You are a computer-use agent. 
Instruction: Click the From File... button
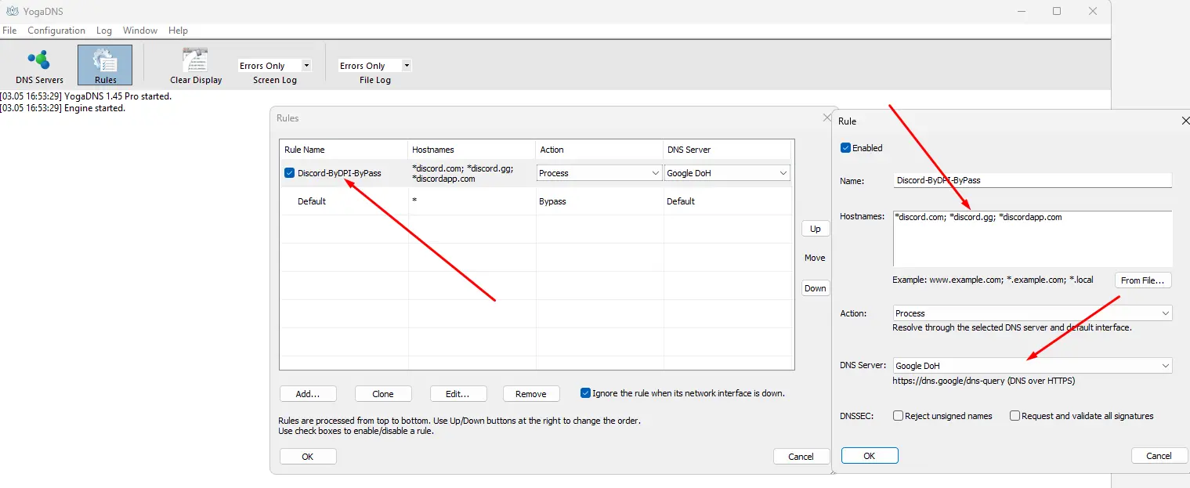coord(1143,280)
